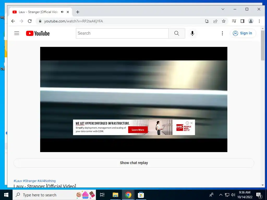Reload the current YouTube page
This screenshot has height=200, width=267.
click(x=30, y=21)
